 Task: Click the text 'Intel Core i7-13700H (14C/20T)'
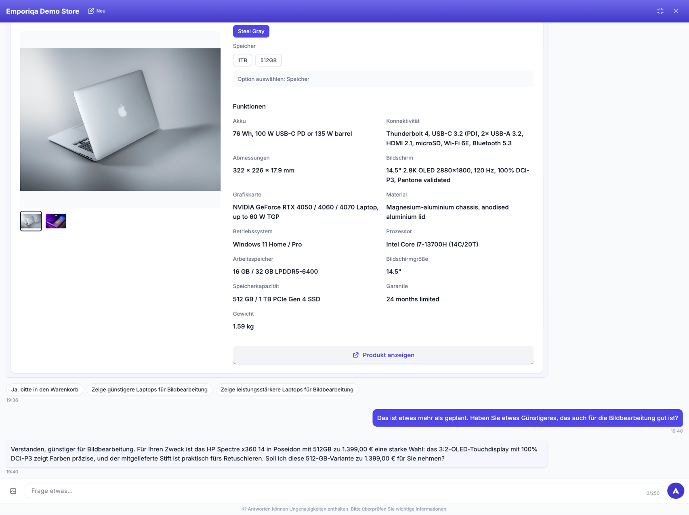pos(432,244)
